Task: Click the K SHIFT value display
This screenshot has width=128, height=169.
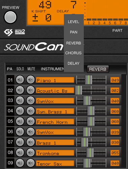Action: 42,18
